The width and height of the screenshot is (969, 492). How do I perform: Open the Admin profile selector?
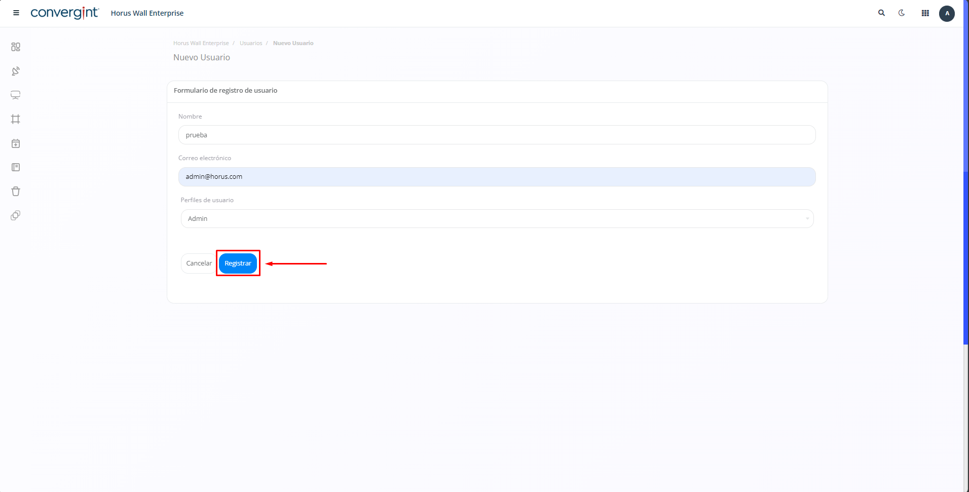click(x=497, y=218)
